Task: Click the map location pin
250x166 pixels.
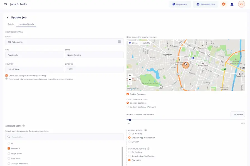Action: point(185,64)
